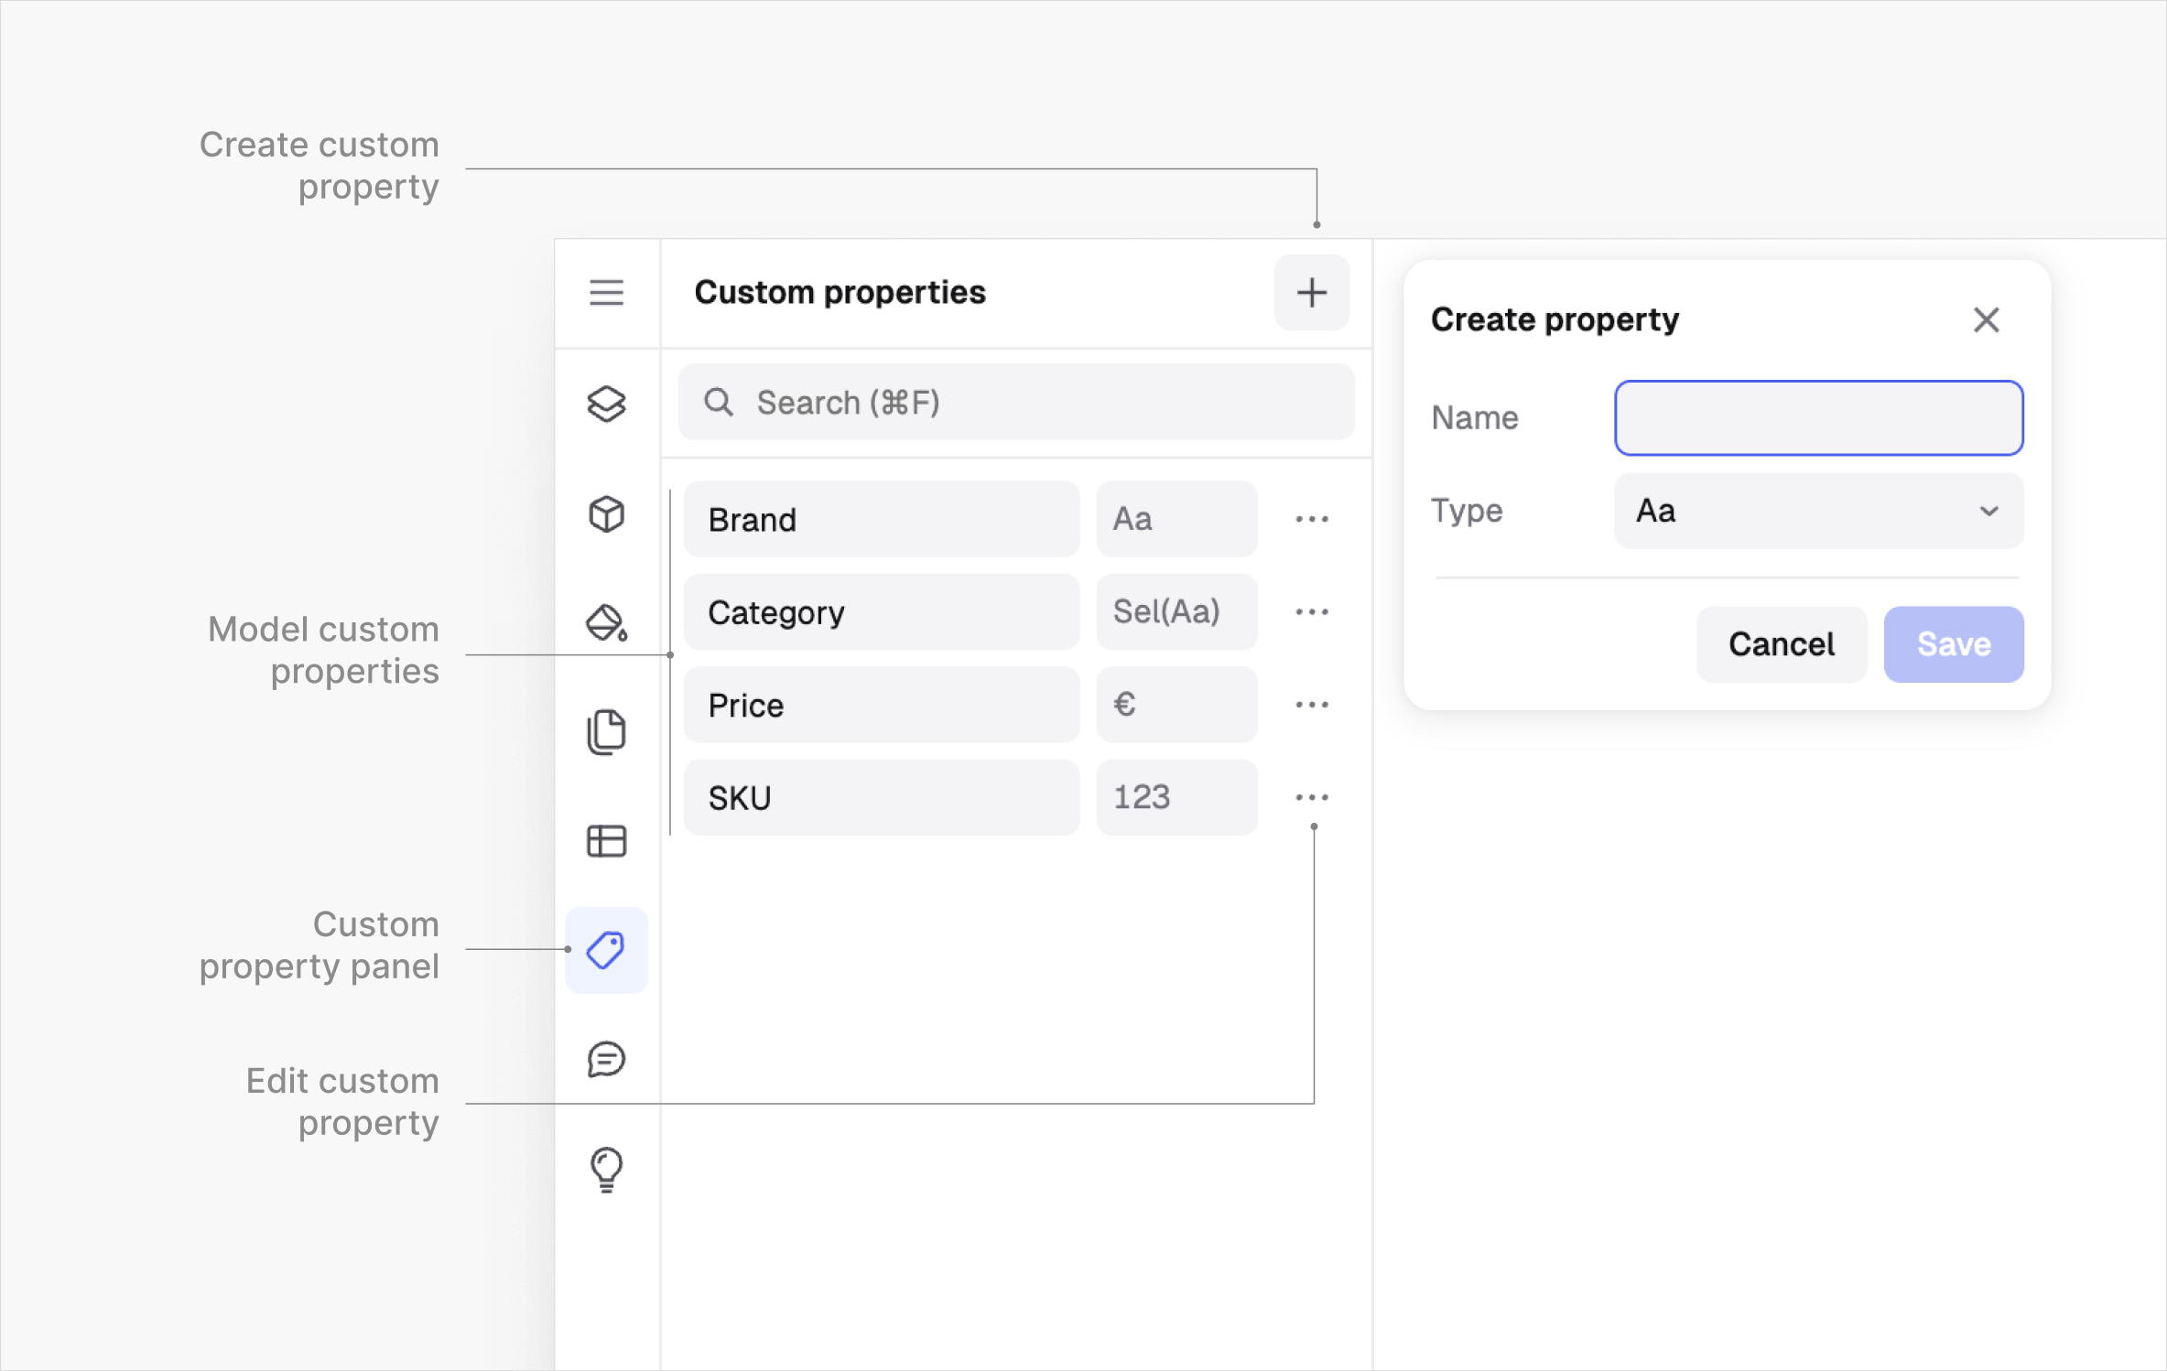Select the custom property tag icon

(x=606, y=950)
